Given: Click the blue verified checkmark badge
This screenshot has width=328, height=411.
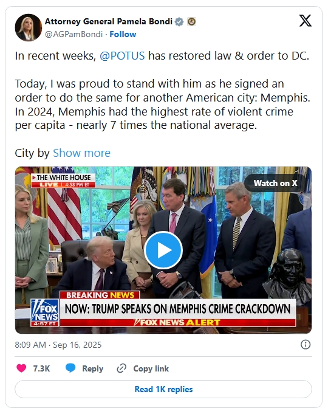Looking at the screenshot, I should click(x=179, y=21).
